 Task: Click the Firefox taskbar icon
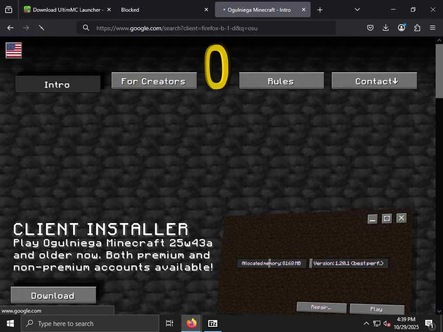pos(192,323)
